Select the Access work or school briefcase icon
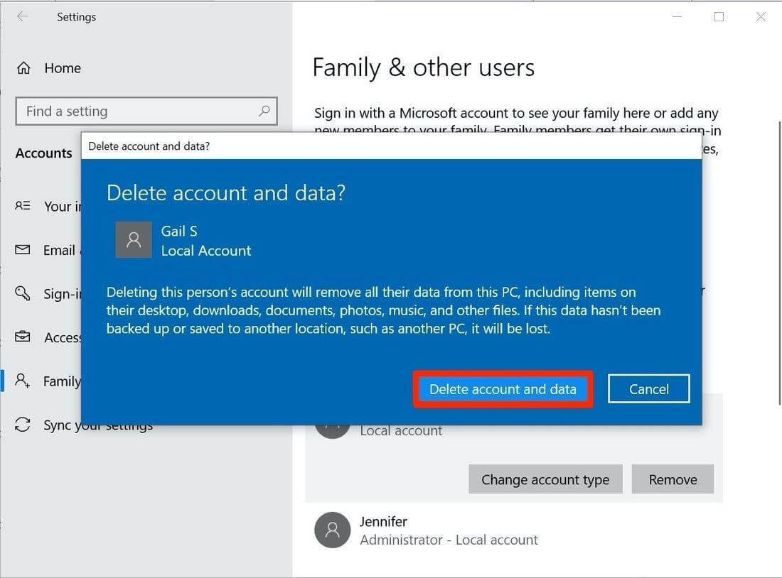Screen dimensions: 782x578 tap(23, 337)
